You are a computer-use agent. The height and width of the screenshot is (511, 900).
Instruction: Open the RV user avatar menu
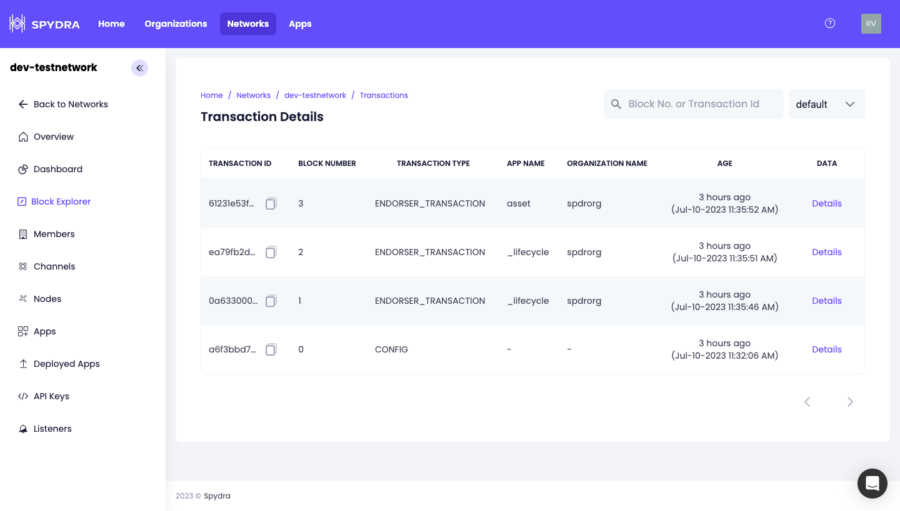[871, 24]
